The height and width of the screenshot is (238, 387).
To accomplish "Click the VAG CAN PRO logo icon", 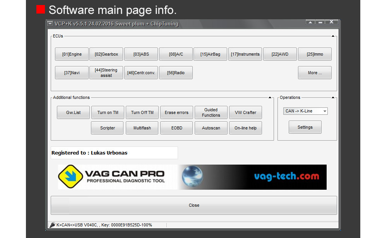I will click(70, 177).
